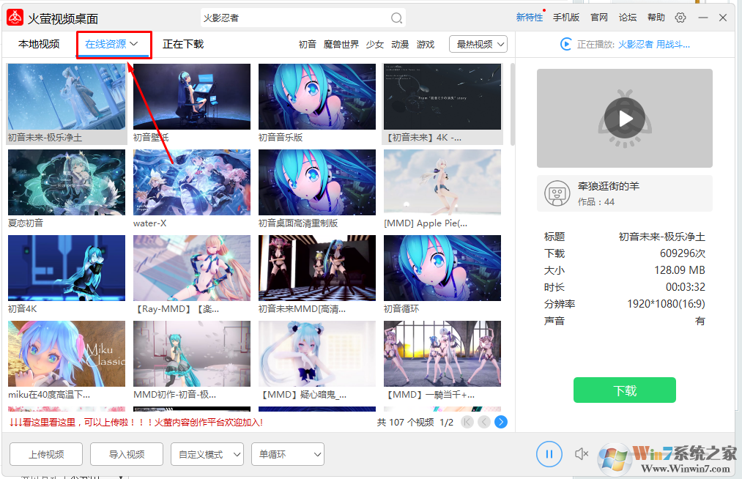The width and height of the screenshot is (742, 479).
Task: Switch to the 正在下载 tab
Action: click(x=183, y=44)
